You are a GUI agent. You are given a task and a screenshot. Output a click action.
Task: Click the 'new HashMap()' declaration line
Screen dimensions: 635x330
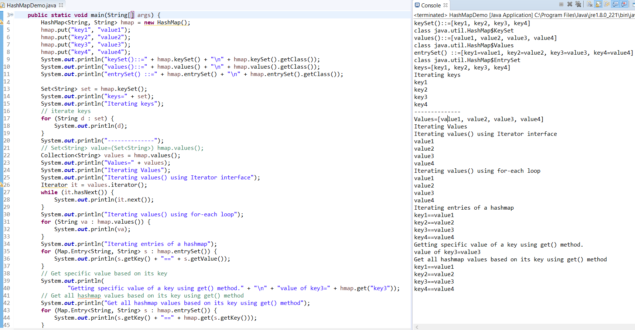pos(116,22)
